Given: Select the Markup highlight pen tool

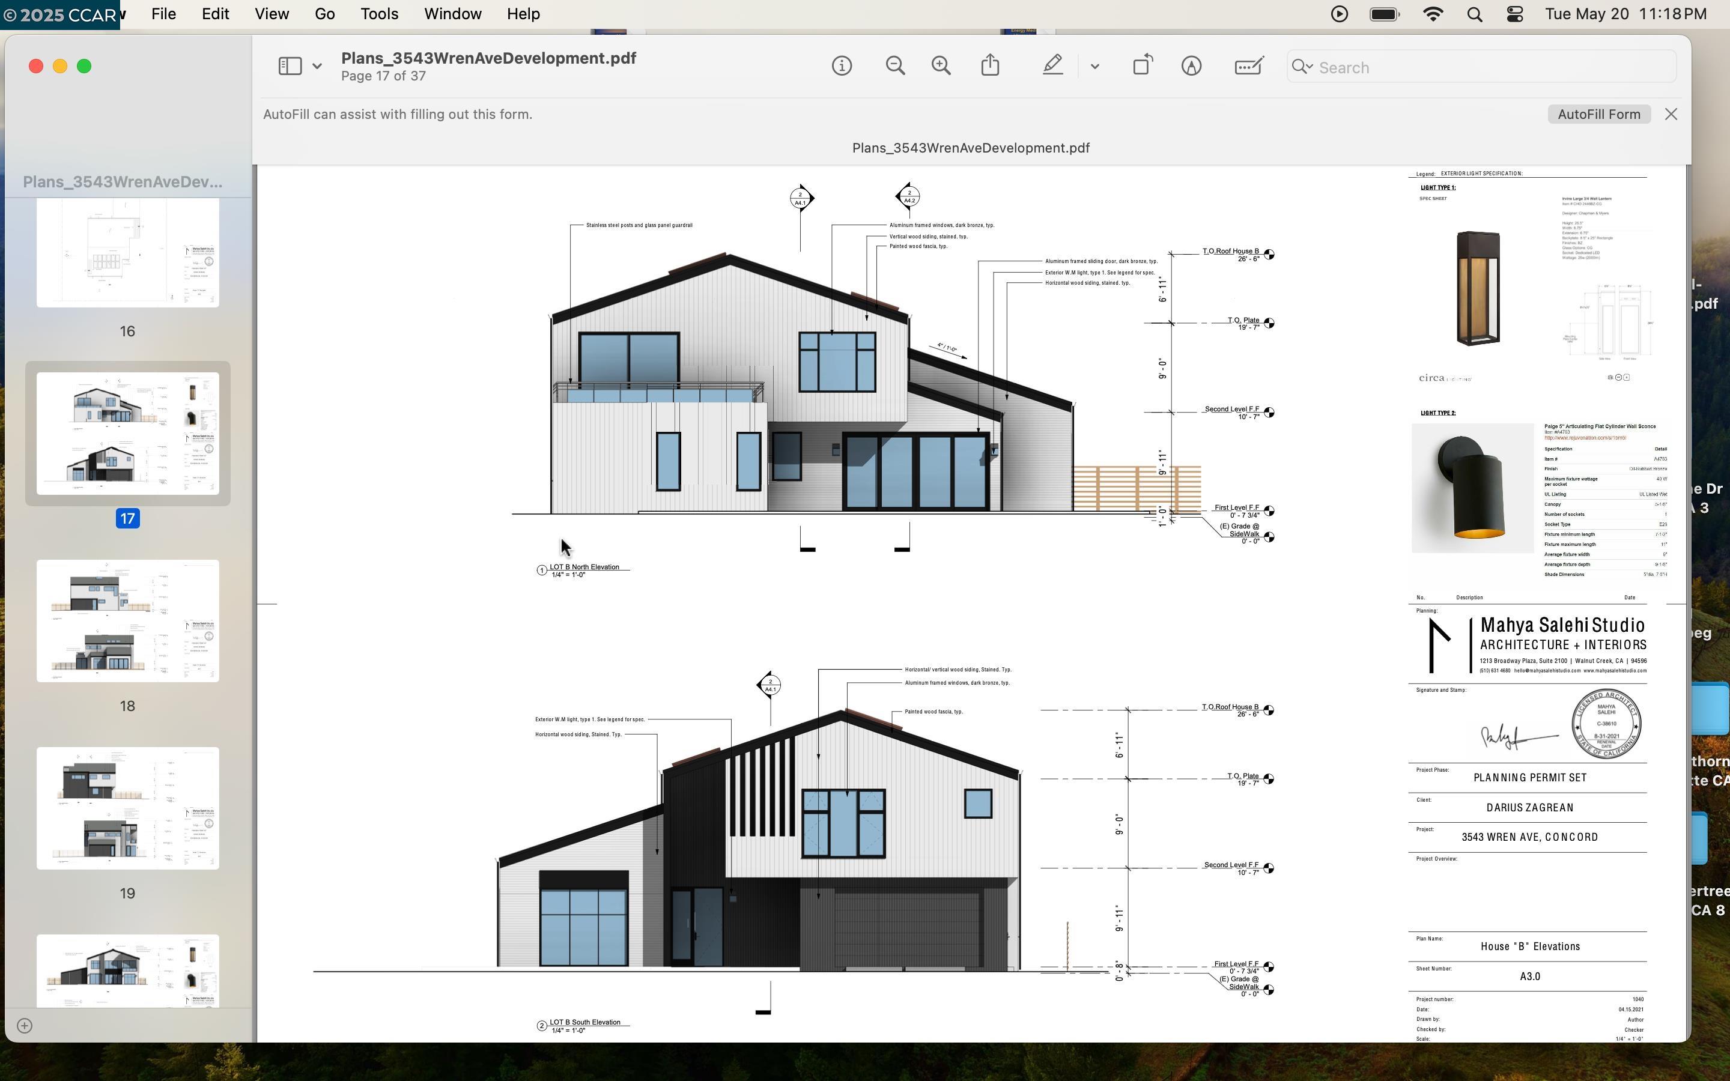Looking at the screenshot, I should point(1052,66).
